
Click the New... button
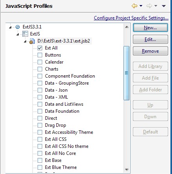click(150, 28)
